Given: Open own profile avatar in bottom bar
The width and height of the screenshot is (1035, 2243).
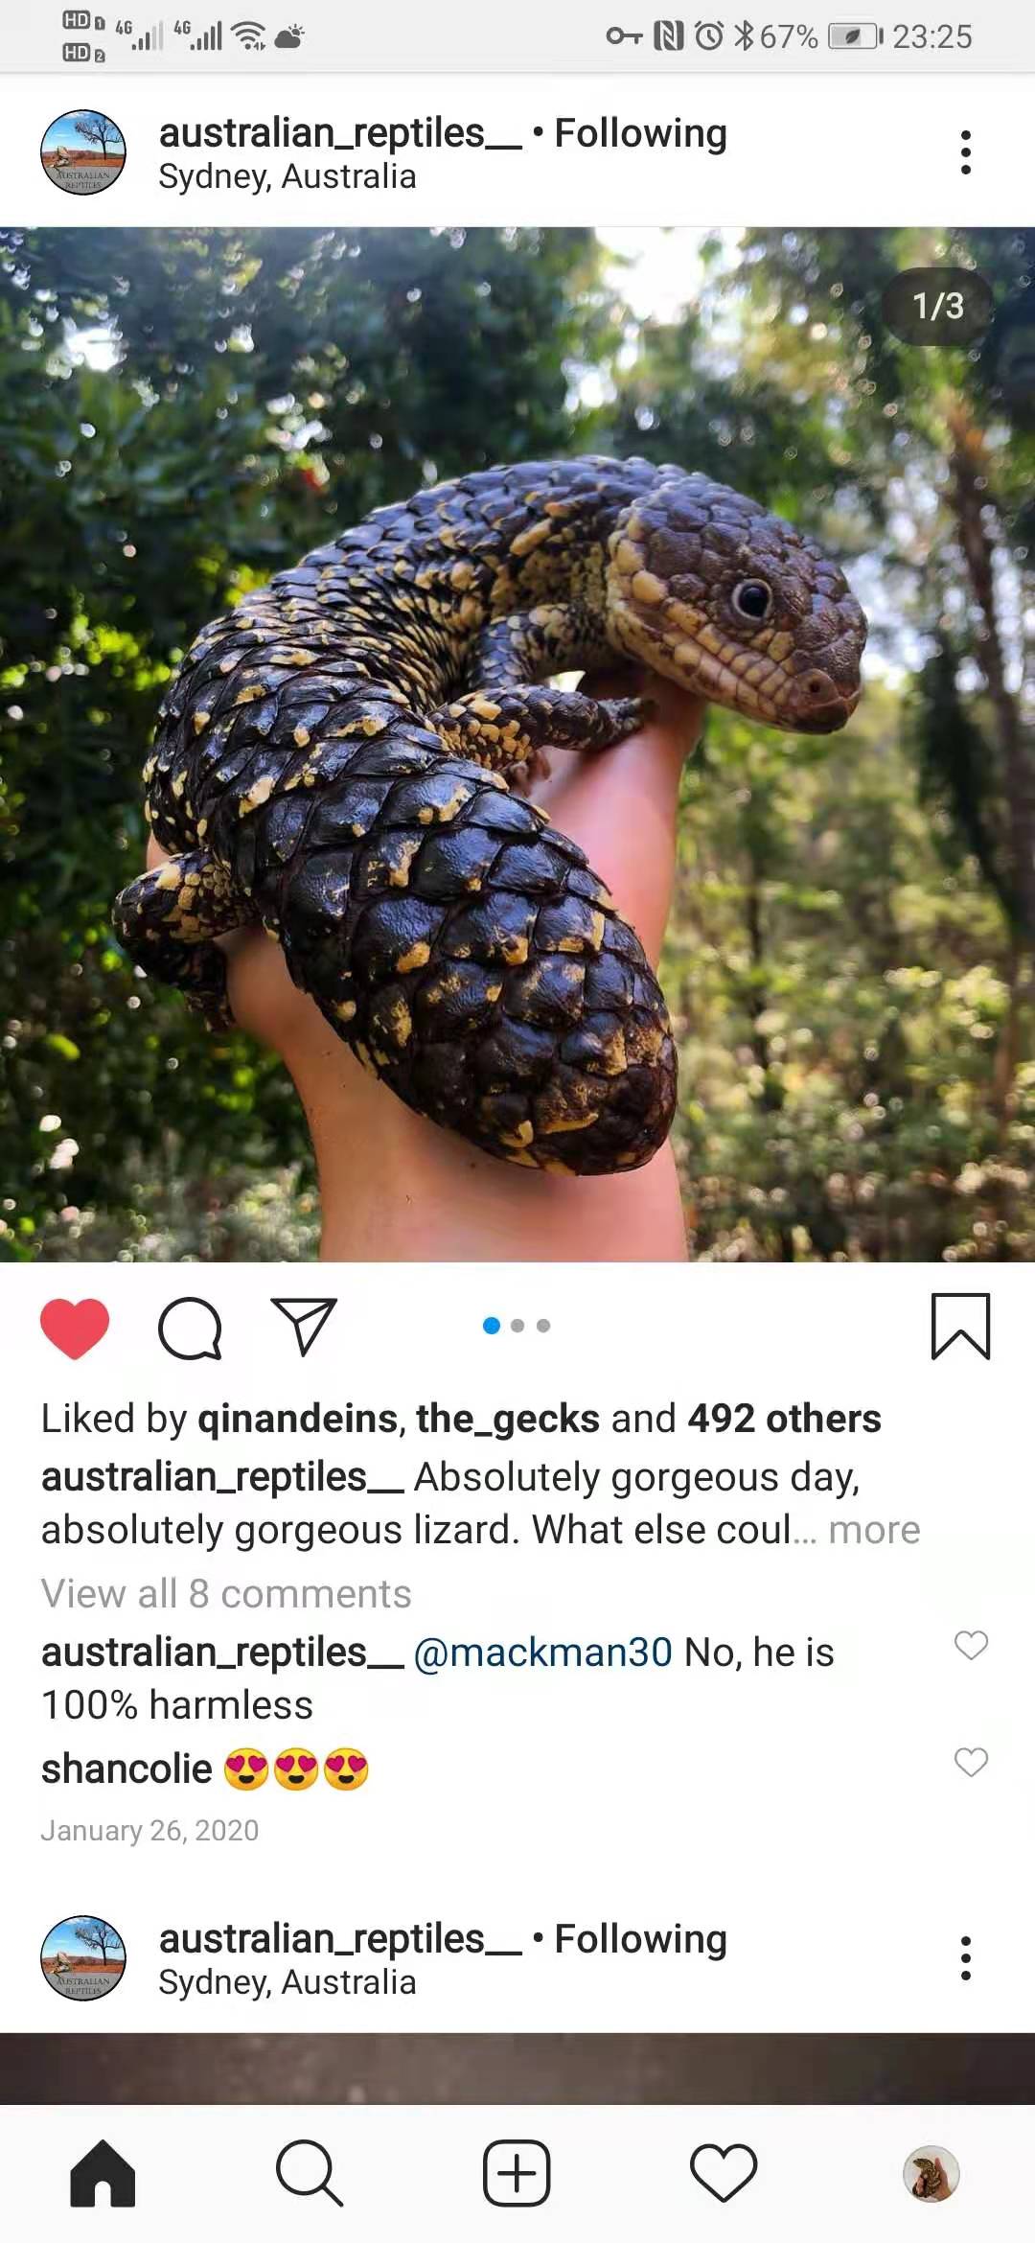Looking at the screenshot, I should [x=931, y=2173].
